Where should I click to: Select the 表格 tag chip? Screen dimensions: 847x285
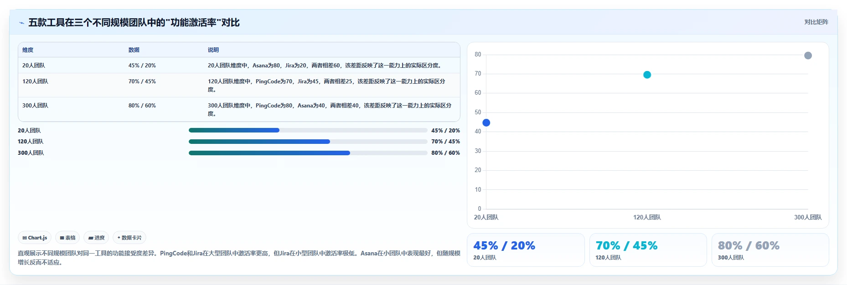coord(67,238)
